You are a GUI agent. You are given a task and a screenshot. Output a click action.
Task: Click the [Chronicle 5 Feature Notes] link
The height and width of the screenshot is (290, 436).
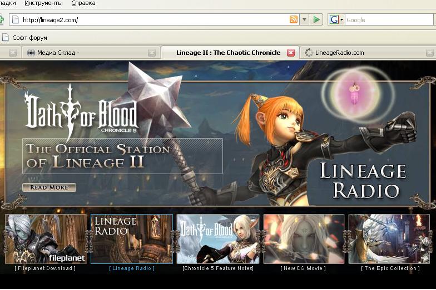tap(218, 268)
